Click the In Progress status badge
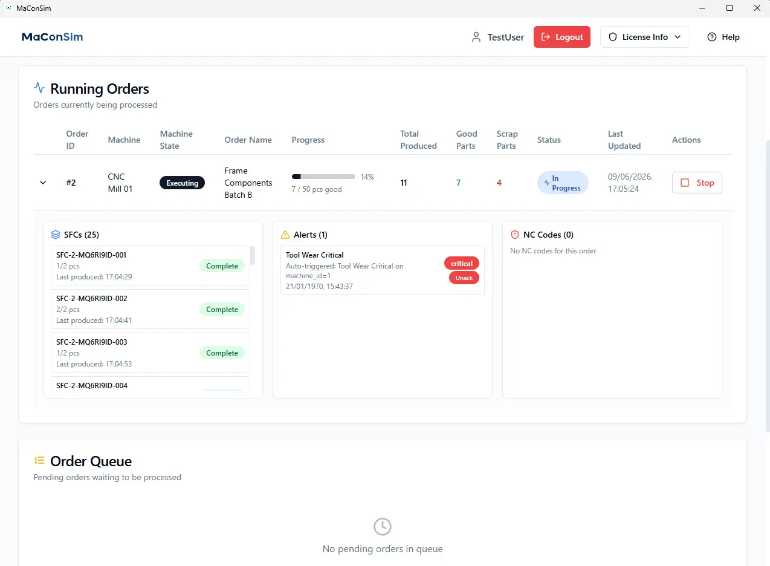 563,183
